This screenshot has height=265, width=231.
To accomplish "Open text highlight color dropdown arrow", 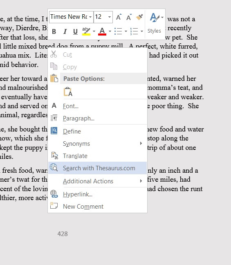I will [x=94, y=31].
